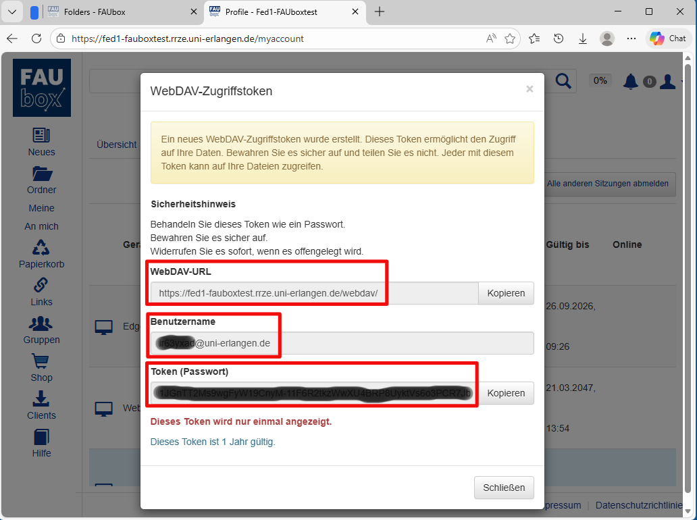
Task: Click the Links chain icon
Action: [41, 286]
